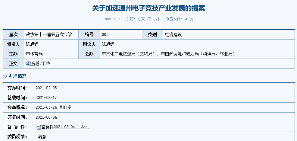Click the 答复时间 label
The width and height of the screenshot is (297, 141).
click(x=17, y=117)
